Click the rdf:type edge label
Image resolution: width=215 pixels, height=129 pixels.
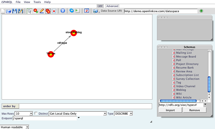click(62, 43)
